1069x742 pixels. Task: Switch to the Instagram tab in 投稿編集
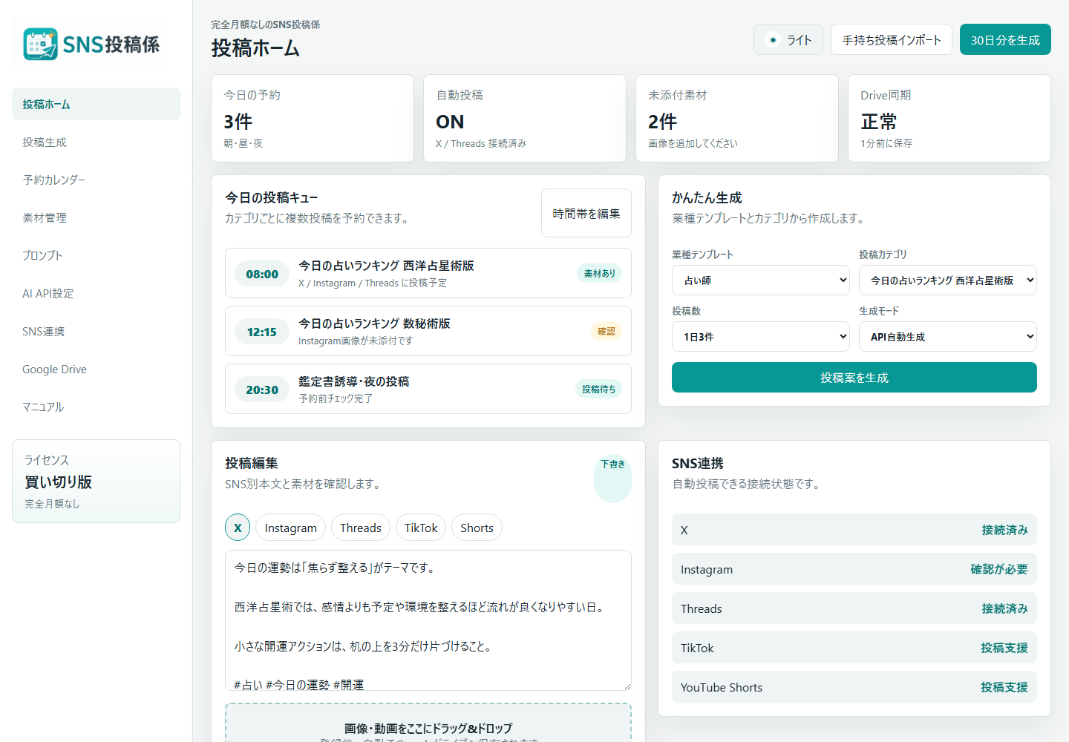(x=290, y=528)
